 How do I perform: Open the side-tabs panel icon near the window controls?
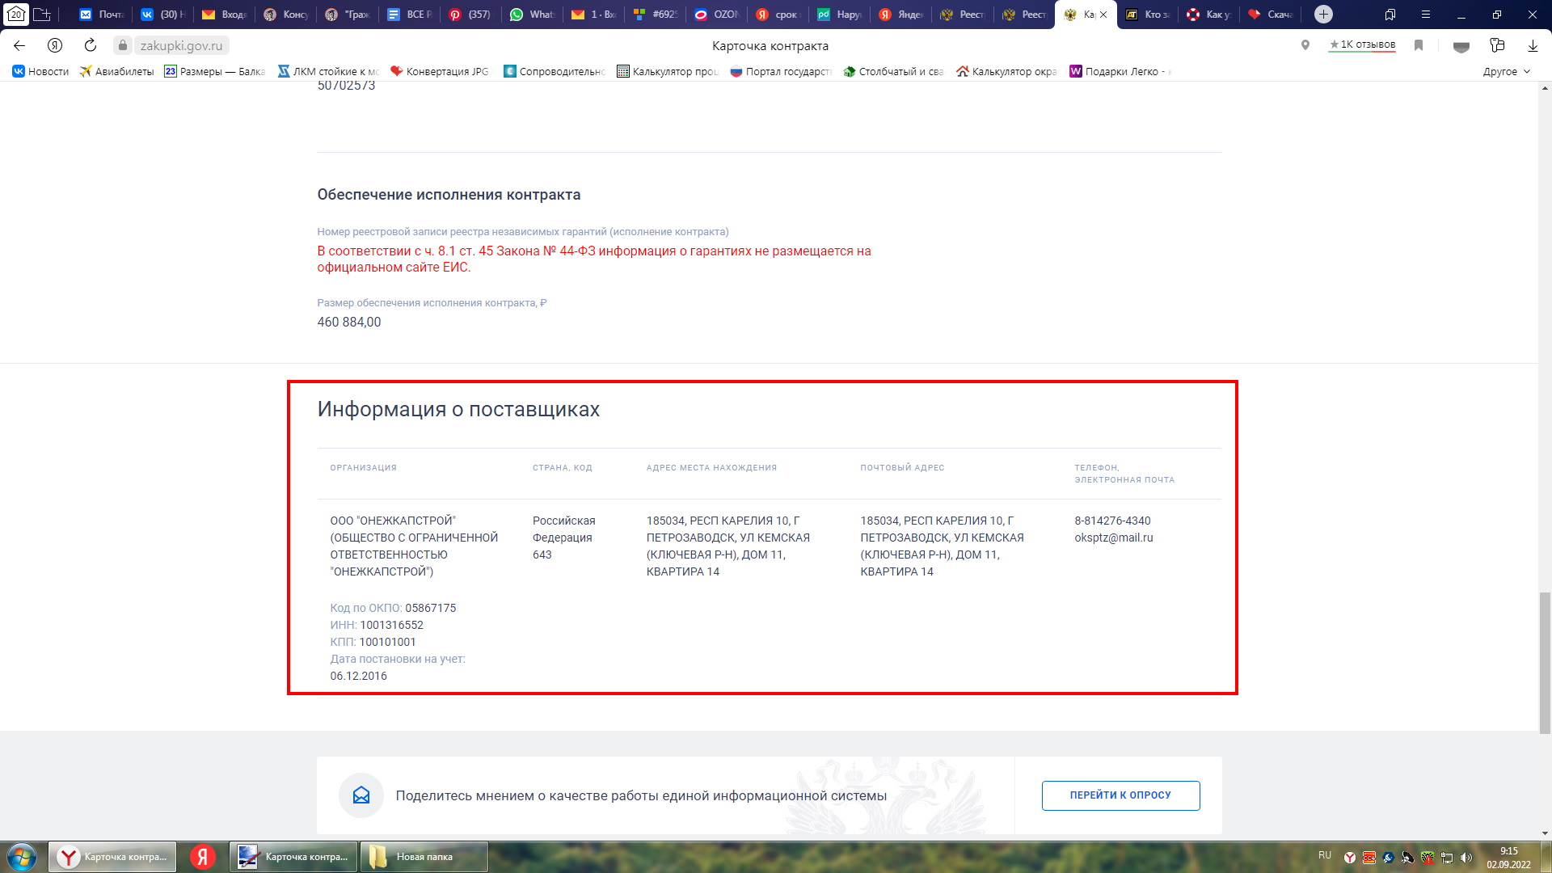pyautogui.click(x=1390, y=15)
